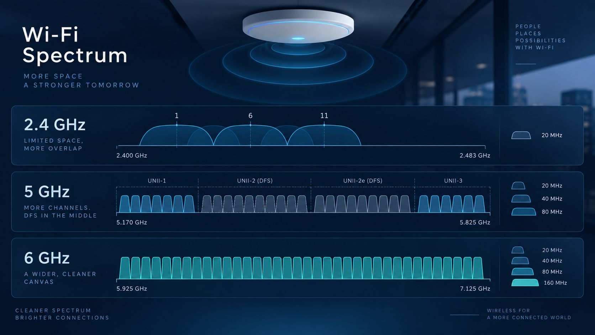Click the UNII-2e (DFS) band label
595x335 pixels.
click(363, 181)
